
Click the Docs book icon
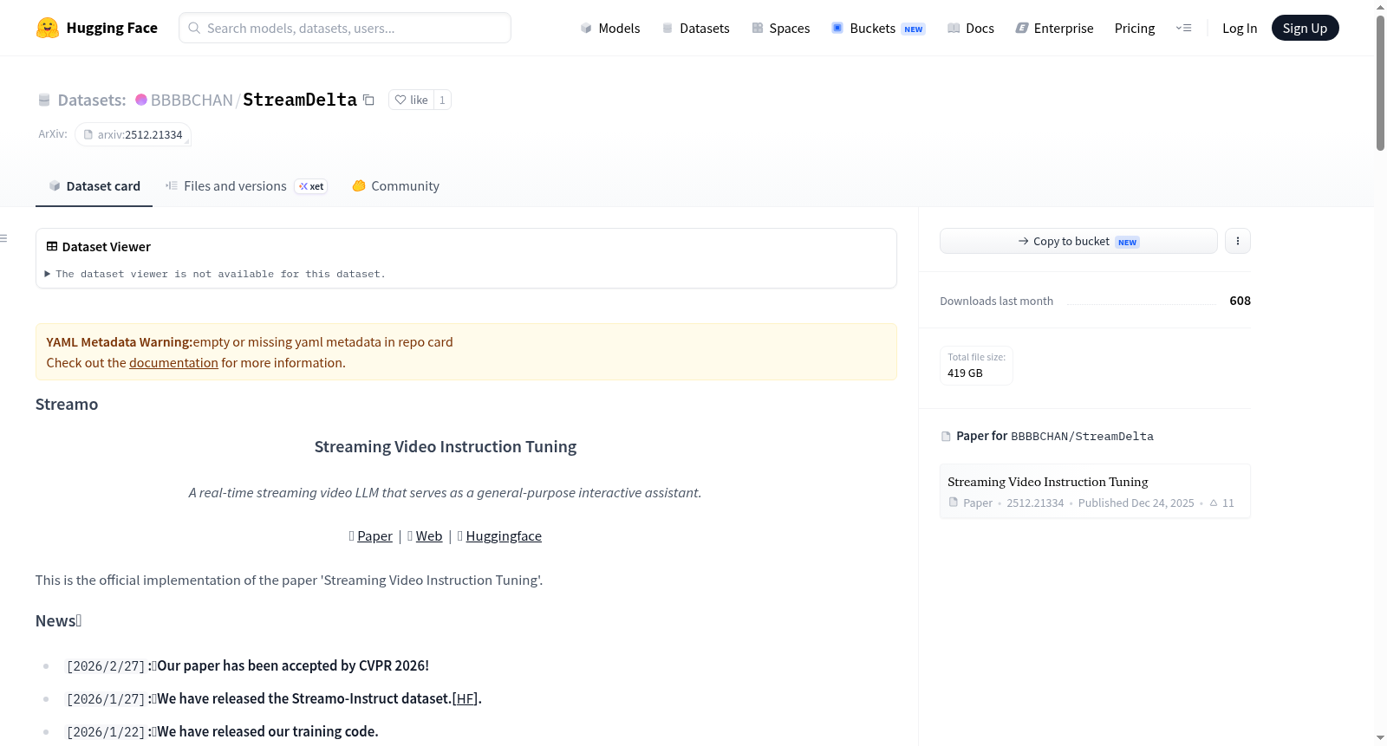(954, 28)
